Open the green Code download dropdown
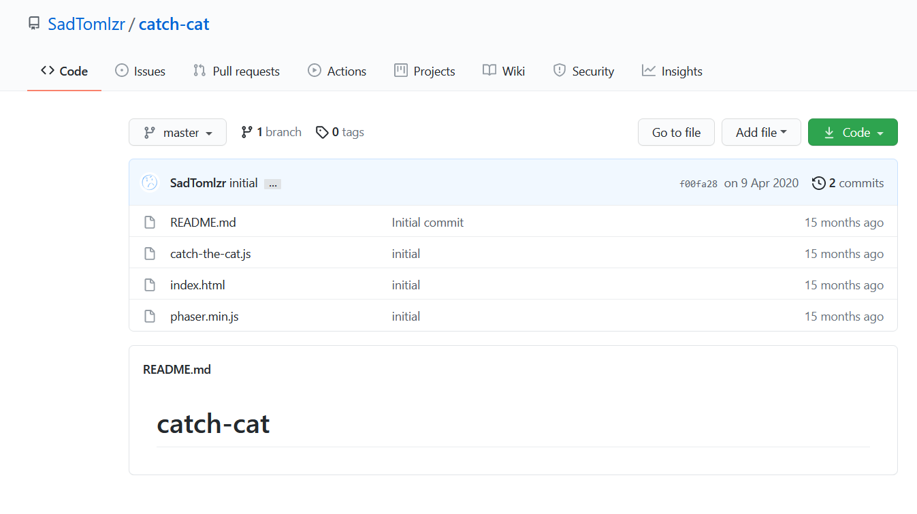Viewport: 917px width, 514px height. click(x=852, y=133)
